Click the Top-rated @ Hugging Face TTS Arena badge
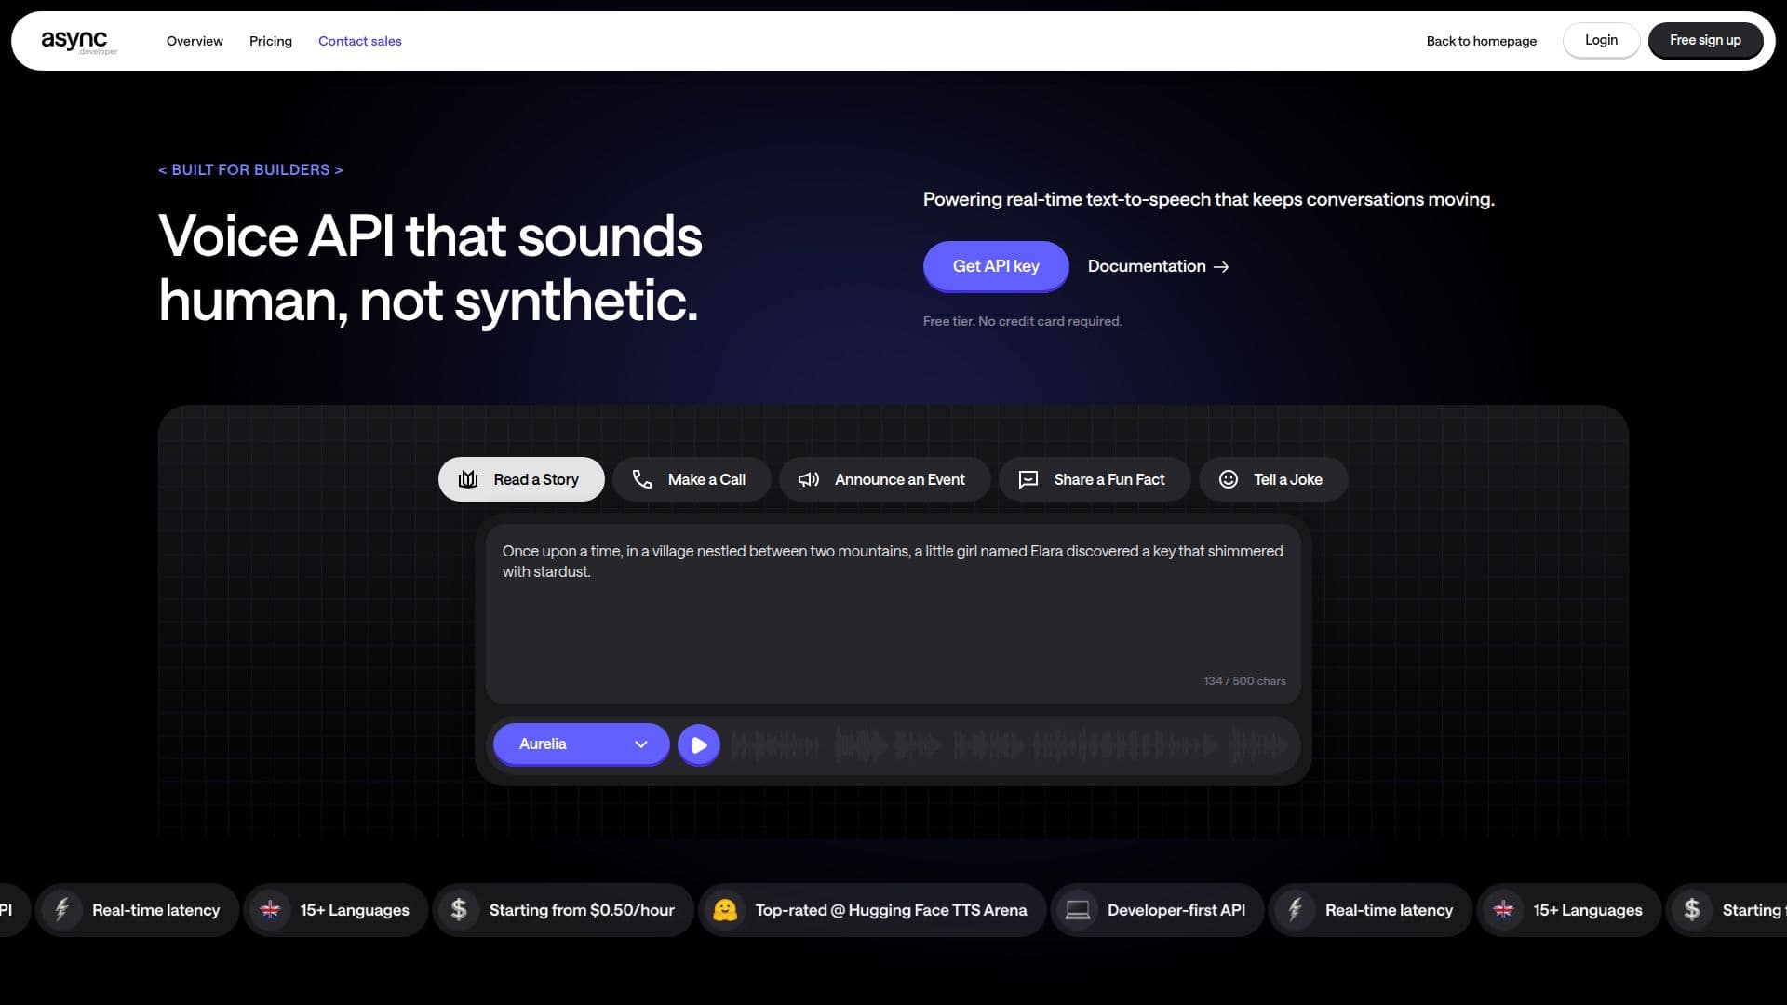1787x1005 pixels. coord(872,910)
